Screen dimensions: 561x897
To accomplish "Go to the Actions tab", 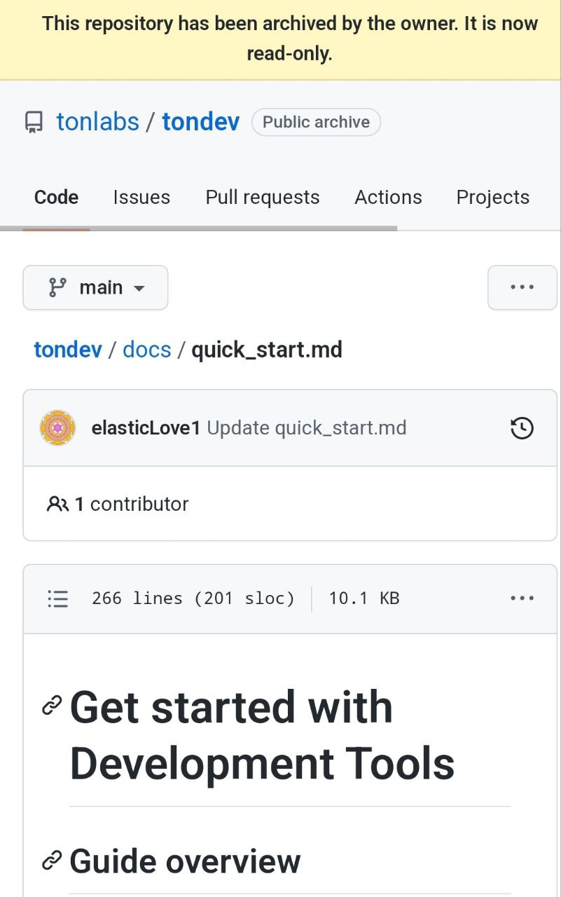I will click(x=388, y=198).
